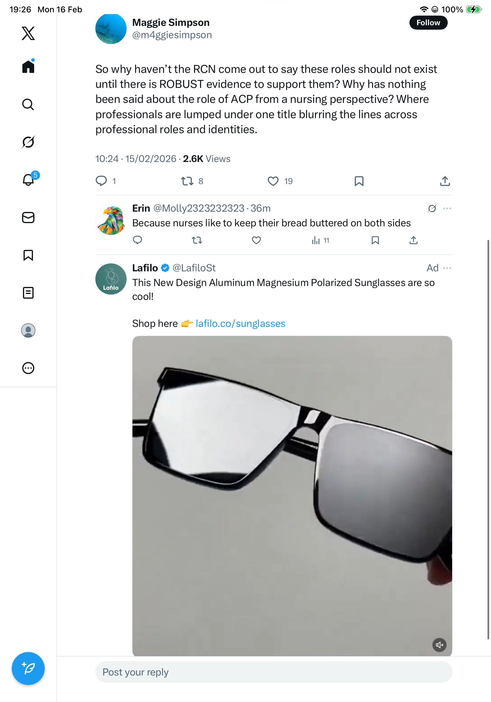Open Direct Messages envelope
The width and height of the screenshot is (491, 702).
(x=28, y=217)
